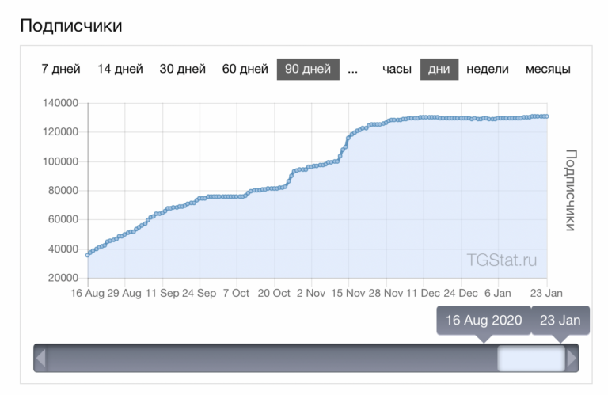Select the 60 дней period
This screenshot has height=395, width=608.
245,69
